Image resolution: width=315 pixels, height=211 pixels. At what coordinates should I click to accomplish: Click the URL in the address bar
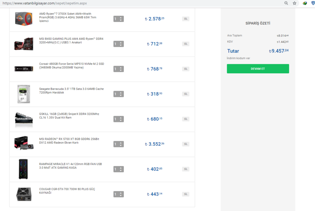[x=44, y=3]
